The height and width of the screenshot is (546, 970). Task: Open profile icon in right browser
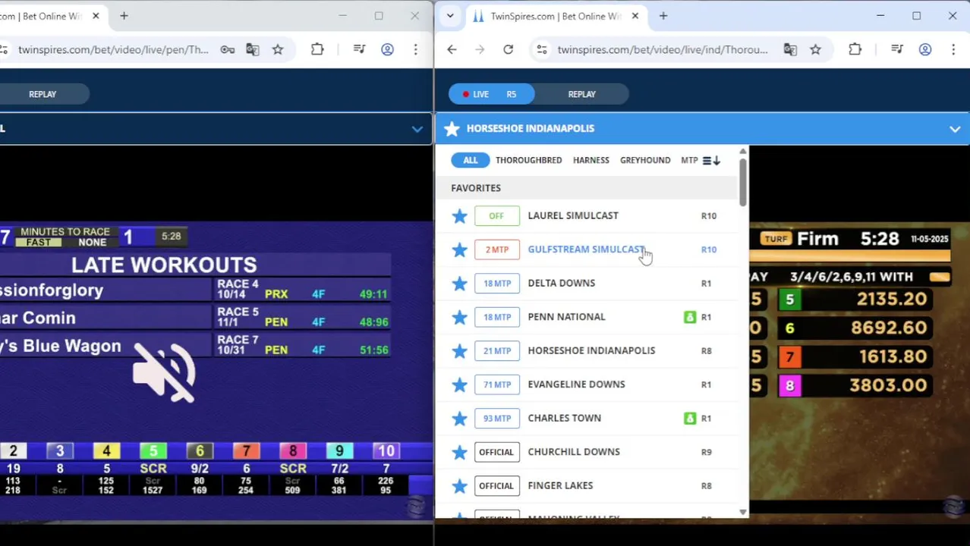[925, 49]
